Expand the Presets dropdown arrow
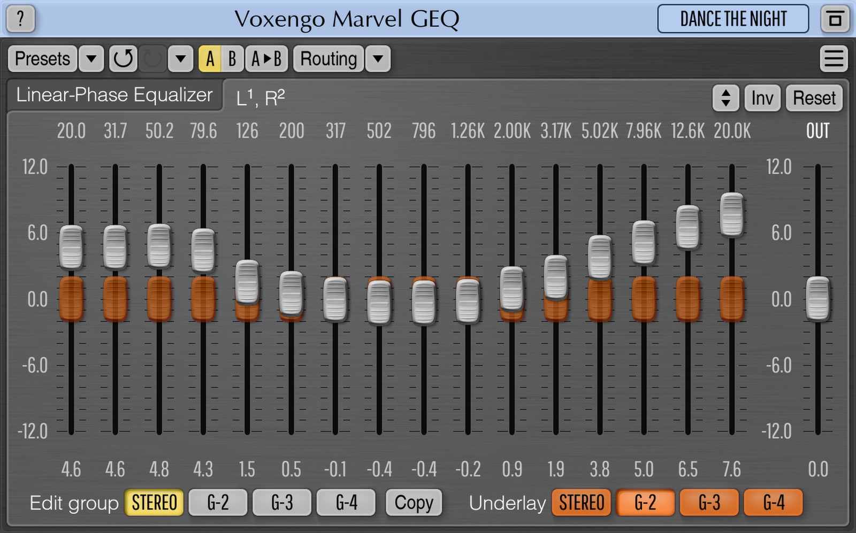 (91, 59)
